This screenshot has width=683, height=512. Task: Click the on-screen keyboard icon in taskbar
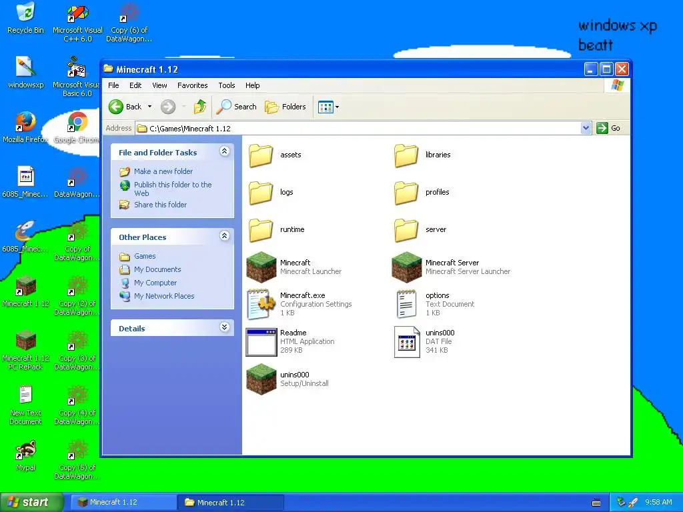click(x=596, y=503)
